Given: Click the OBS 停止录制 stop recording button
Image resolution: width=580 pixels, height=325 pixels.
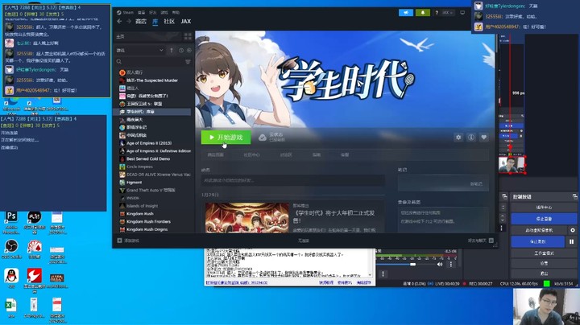Looking at the screenshot, I should point(538,241).
